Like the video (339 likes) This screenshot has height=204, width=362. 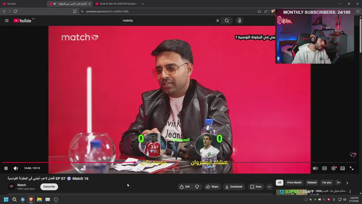[x=185, y=187]
